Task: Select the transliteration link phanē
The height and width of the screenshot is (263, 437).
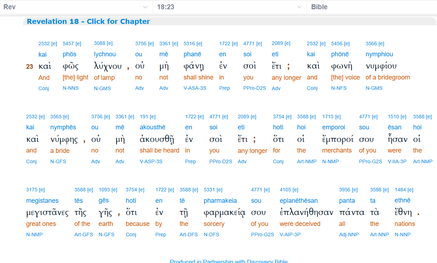Action: click(192, 54)
